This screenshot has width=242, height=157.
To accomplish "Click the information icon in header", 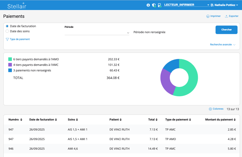I will 148,5.
